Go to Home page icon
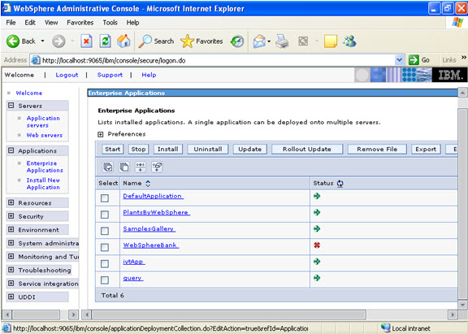468x334 pixels. point(123,41)
